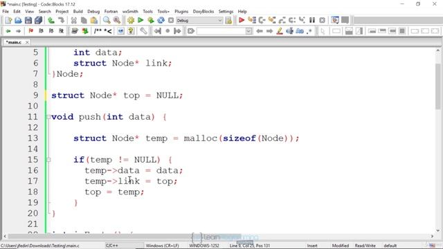
Task: Open Find with the magnifier icon
Action: pyautogui.click(x=107, y=20)
